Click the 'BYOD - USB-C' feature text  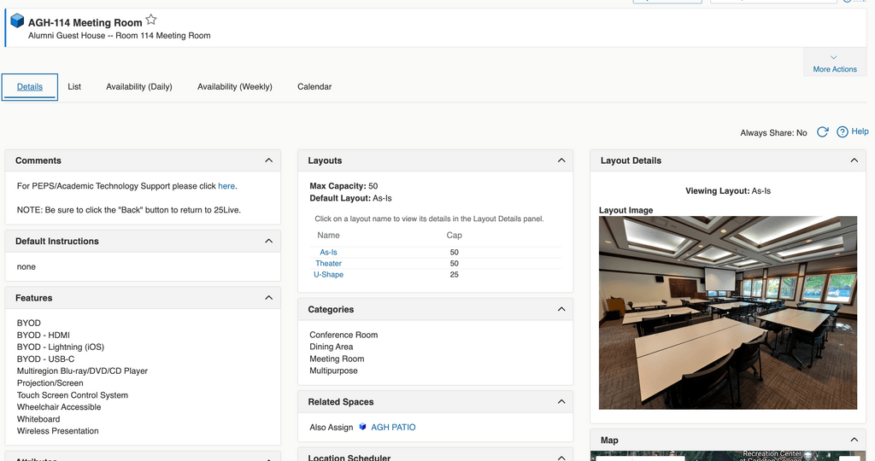click(x=45, y=359)
